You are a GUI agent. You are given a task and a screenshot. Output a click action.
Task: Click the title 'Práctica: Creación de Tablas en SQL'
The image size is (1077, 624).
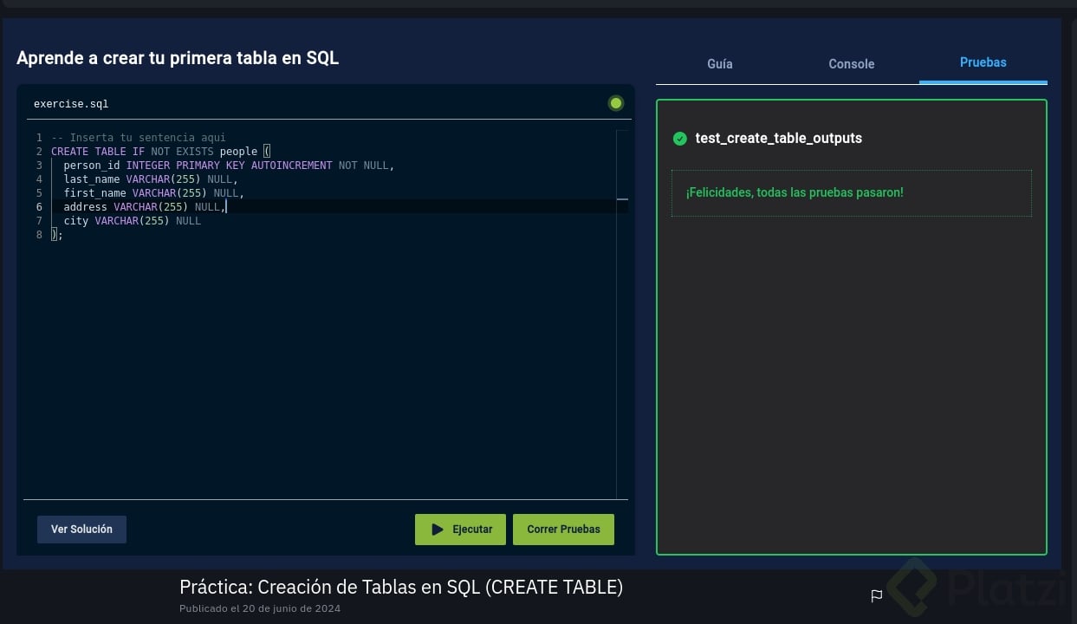[401, 587]
